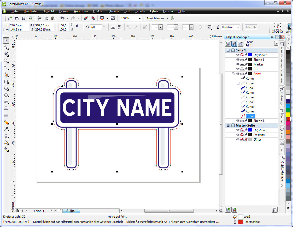Open the Effekte menu
This screenshot has height=227, width=293.
(98, 11)
